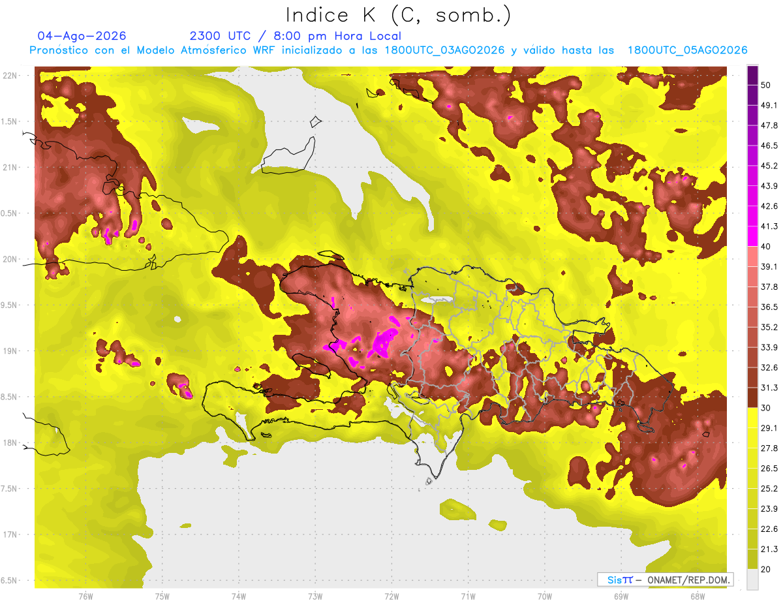
Task: Click the colorbar value "50"
Action: (x=766, y=85)
